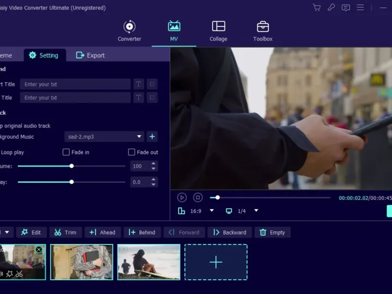Screen dimensions: 392x294
Task: Click the stop playback button
Action: pyautogui.click(x=197, y=197)
